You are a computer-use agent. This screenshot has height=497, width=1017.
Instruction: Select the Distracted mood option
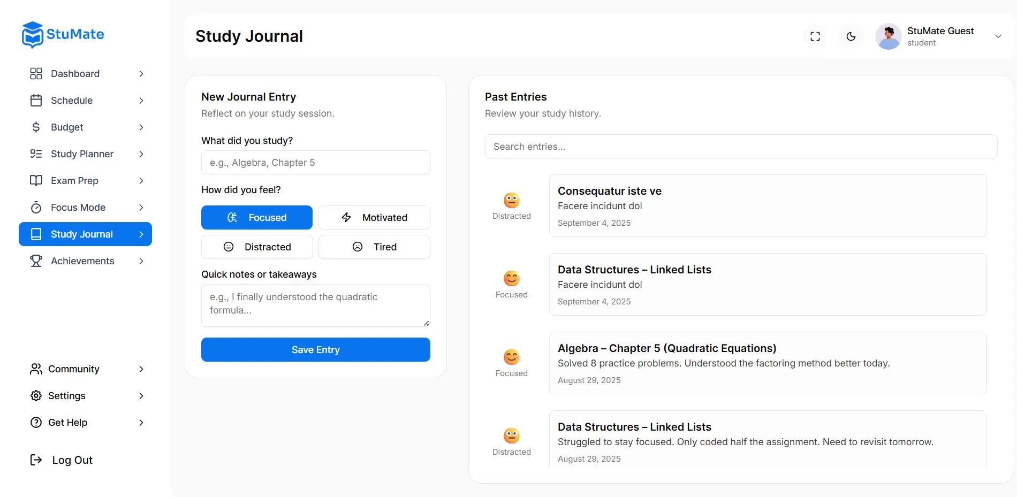click(257, 247)
